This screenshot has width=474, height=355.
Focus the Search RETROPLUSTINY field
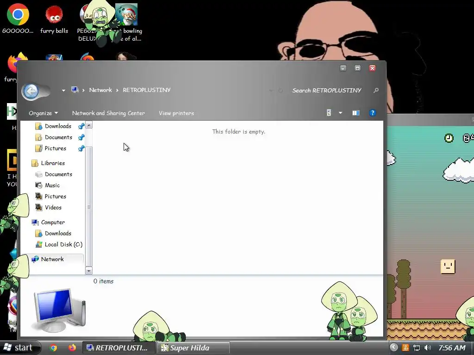(x=326, y=90)
